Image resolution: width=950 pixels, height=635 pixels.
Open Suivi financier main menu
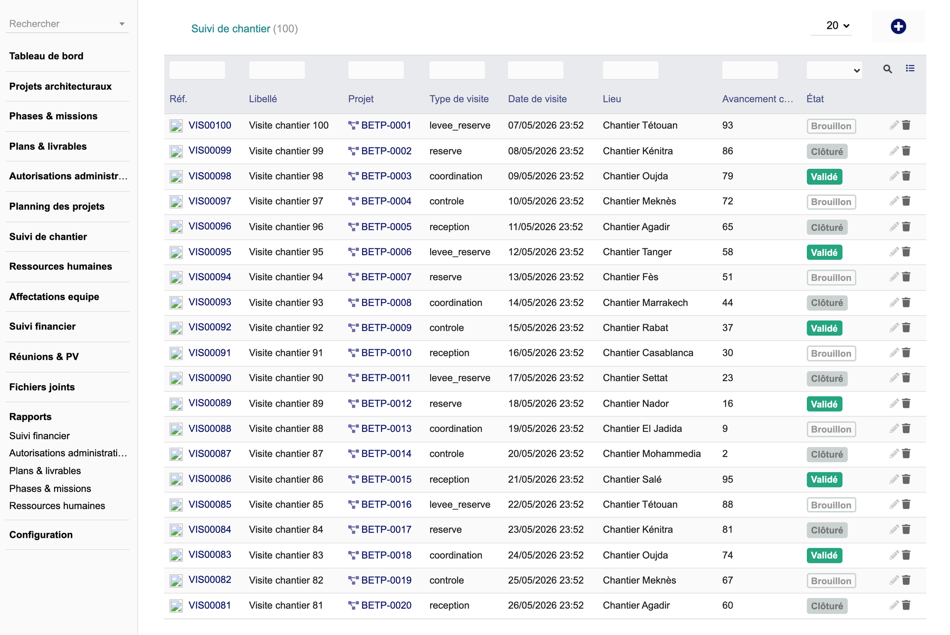42,327
